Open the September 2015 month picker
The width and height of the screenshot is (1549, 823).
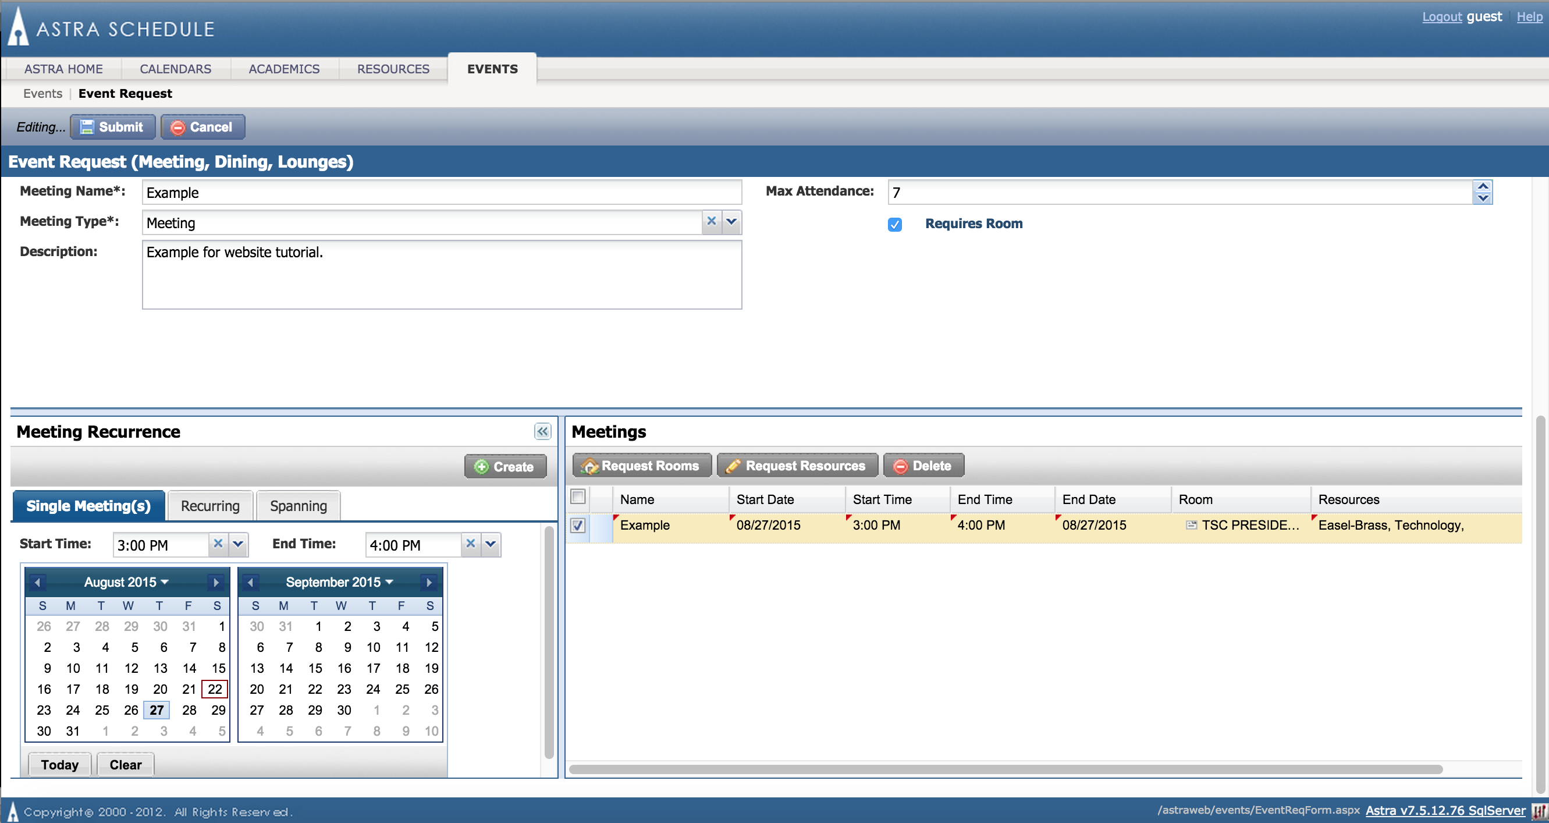tap(339, 582)
